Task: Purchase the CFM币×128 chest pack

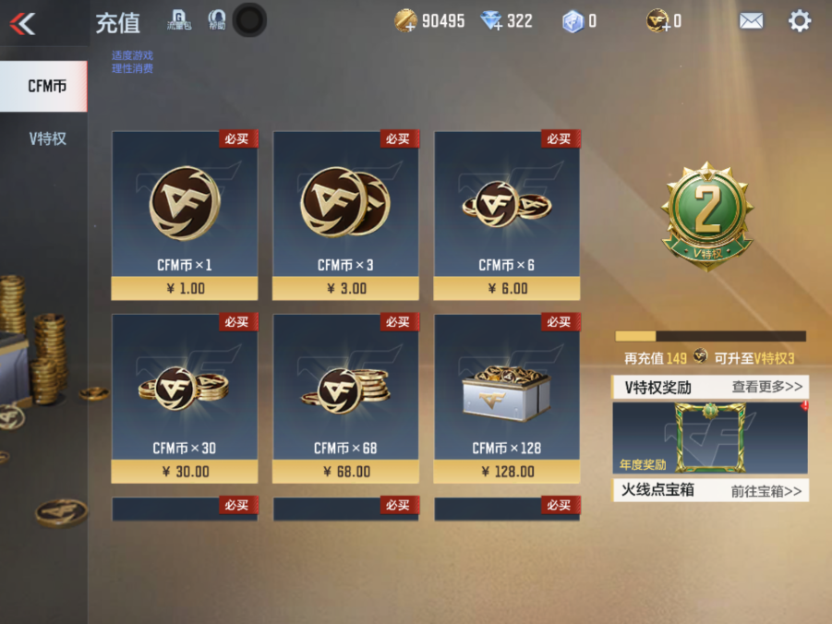Action: pos(507,399)
